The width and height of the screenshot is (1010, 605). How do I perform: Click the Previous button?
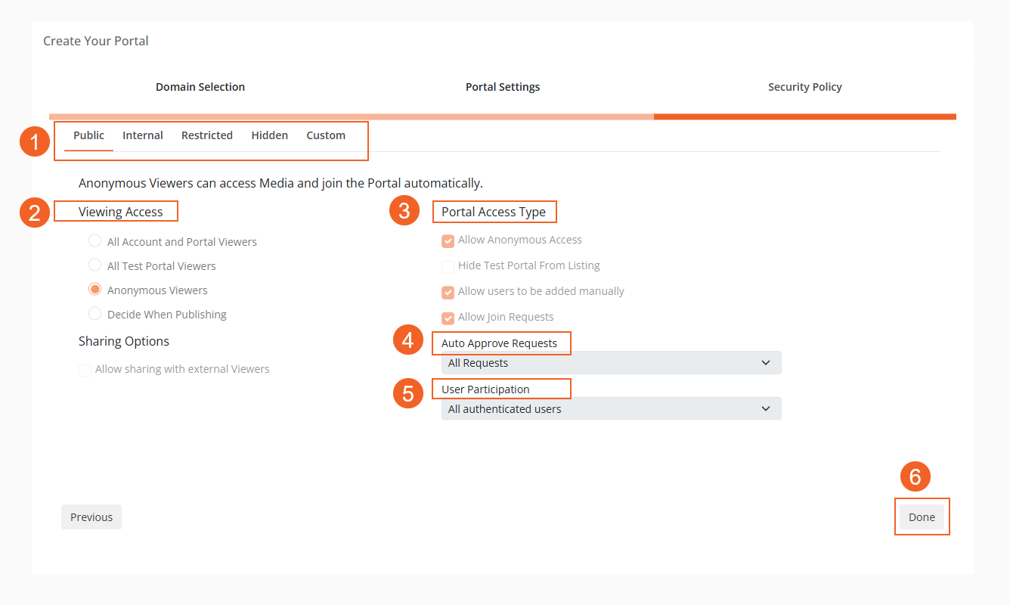pos(91,517)
